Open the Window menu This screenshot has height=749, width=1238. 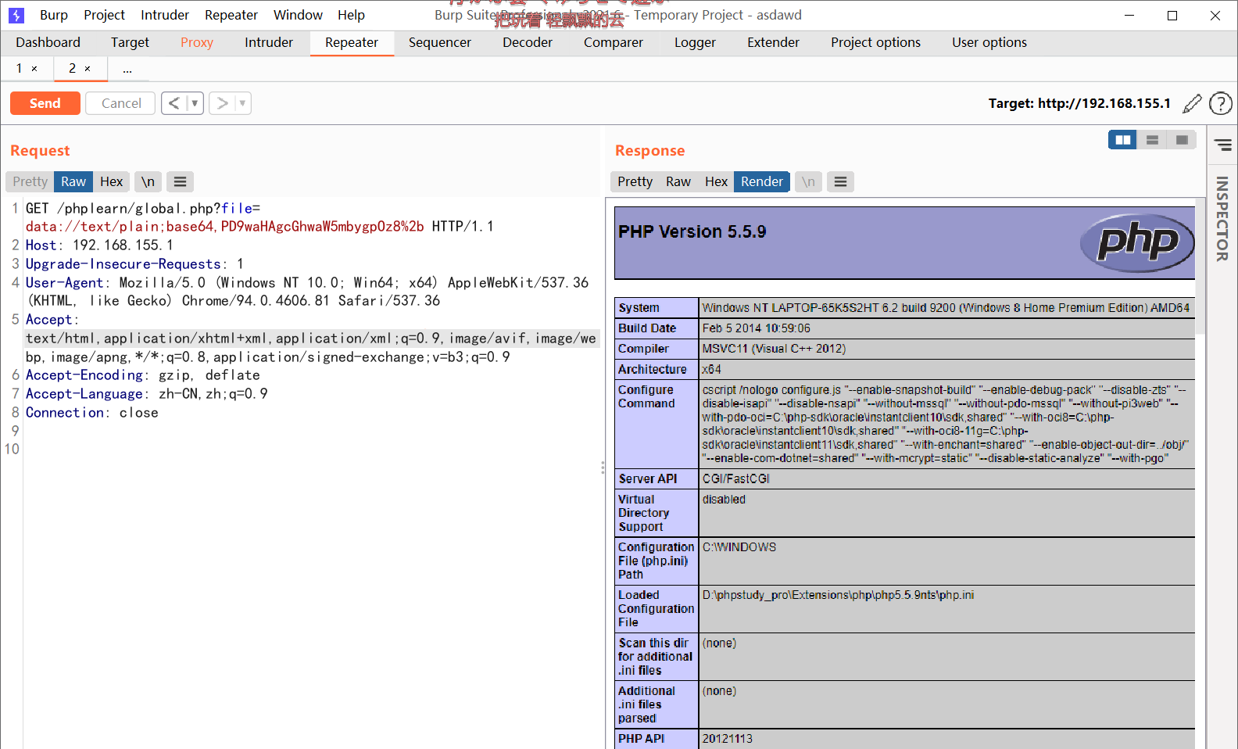coord(298,15)
